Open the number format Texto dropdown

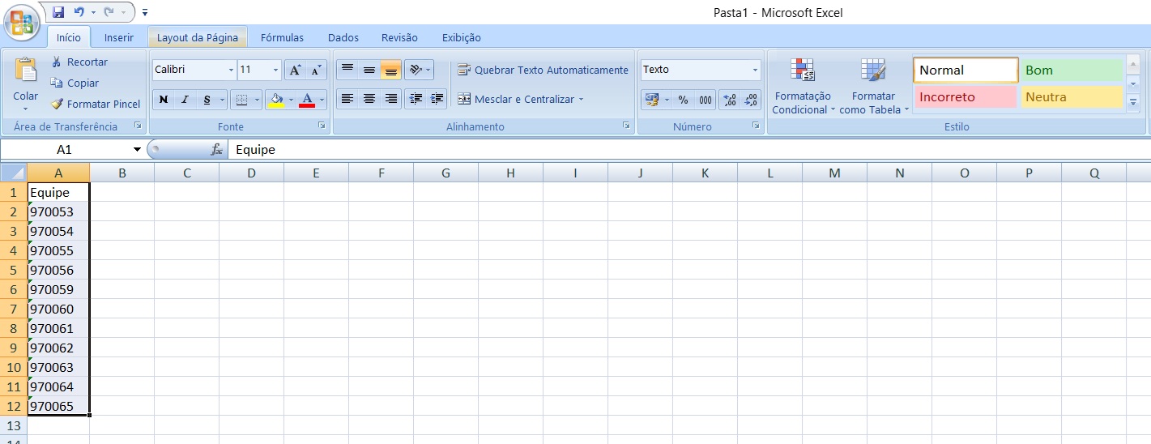pyautogui.click(x=755, y=70)
